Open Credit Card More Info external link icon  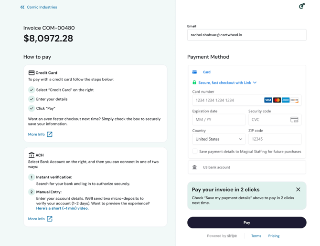click(x=50, y=134)
